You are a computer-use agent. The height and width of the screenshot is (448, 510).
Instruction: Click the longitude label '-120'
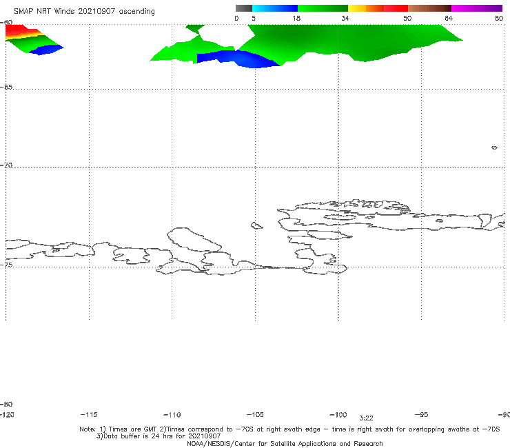tap(7, 414)
